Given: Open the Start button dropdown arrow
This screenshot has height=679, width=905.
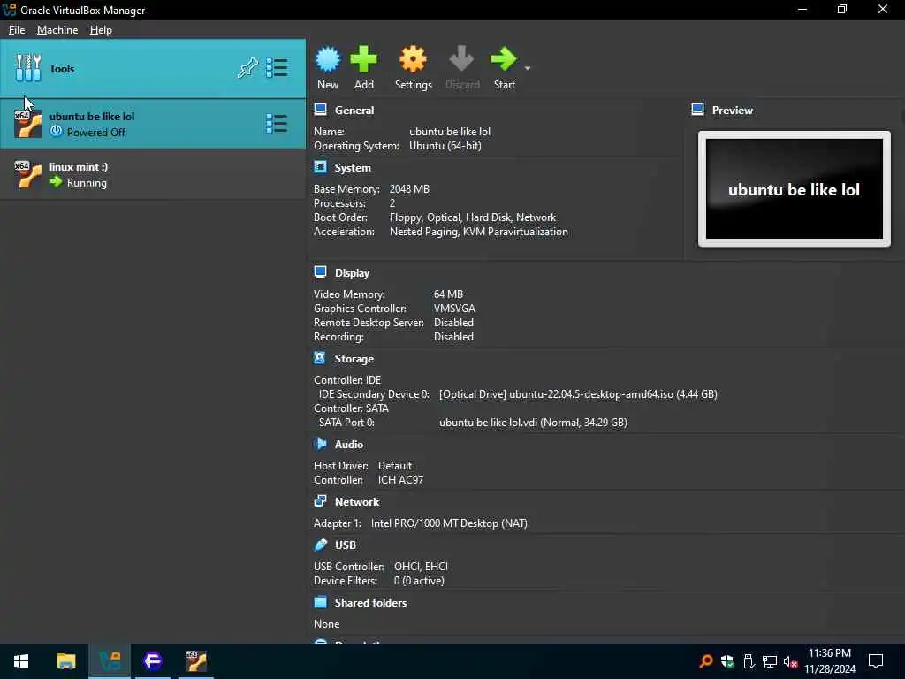Looking at the screenshot, I should coord(528,68).
